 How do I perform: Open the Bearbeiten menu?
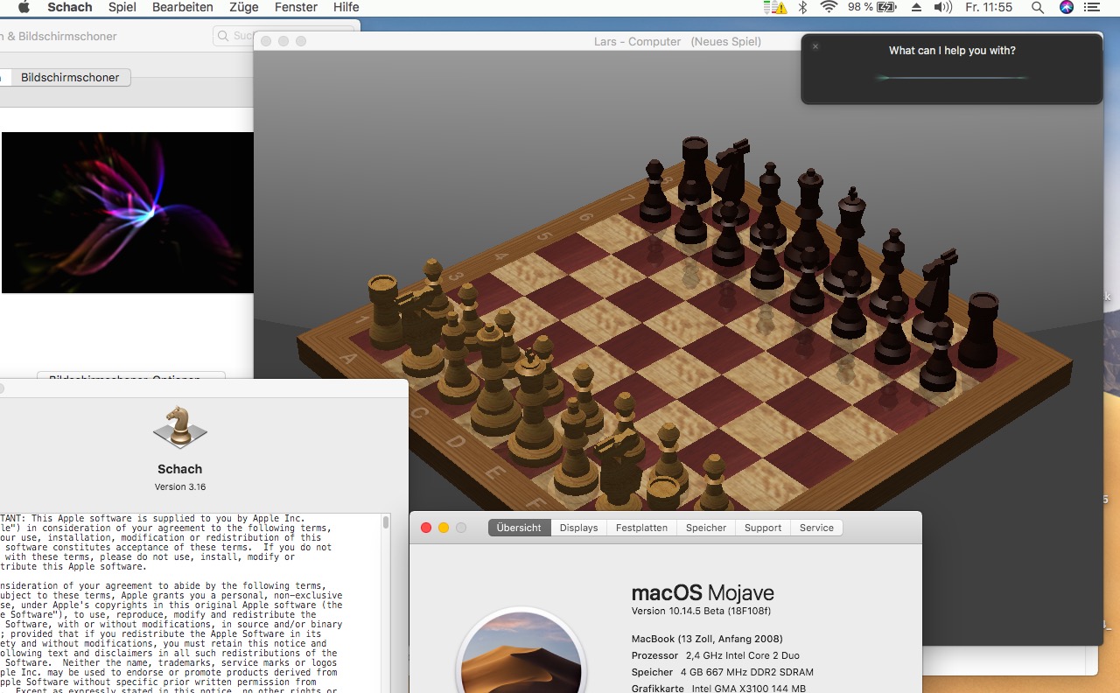(182, 7)
